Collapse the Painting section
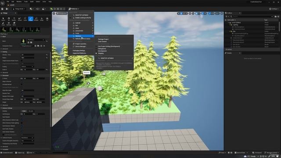The width and height of the screenshot is (281, 158). 1,52
